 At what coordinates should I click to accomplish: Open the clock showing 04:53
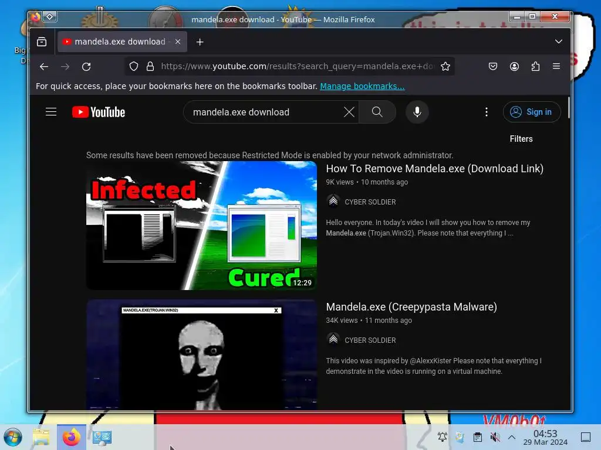545,438
